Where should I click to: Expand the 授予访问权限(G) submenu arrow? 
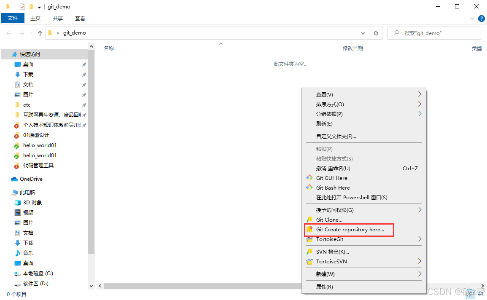(x=420, y=210)
